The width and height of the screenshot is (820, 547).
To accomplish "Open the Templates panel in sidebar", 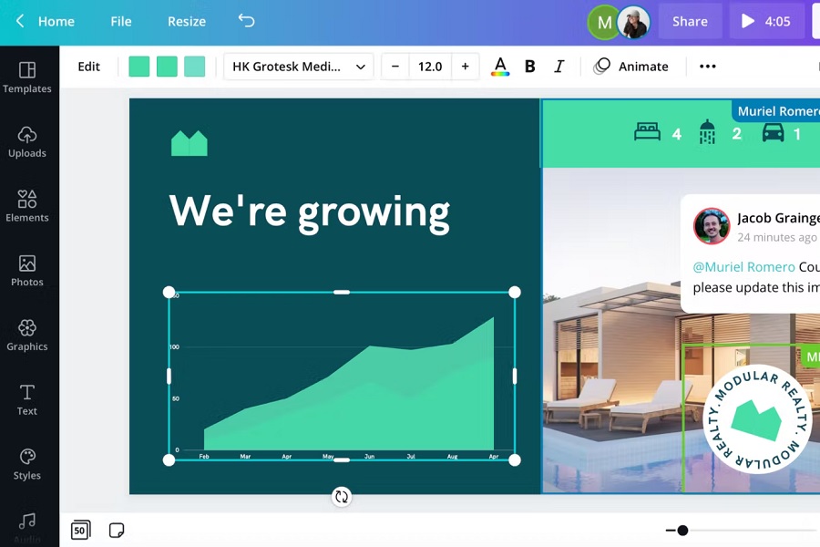I will pos(27,77).
